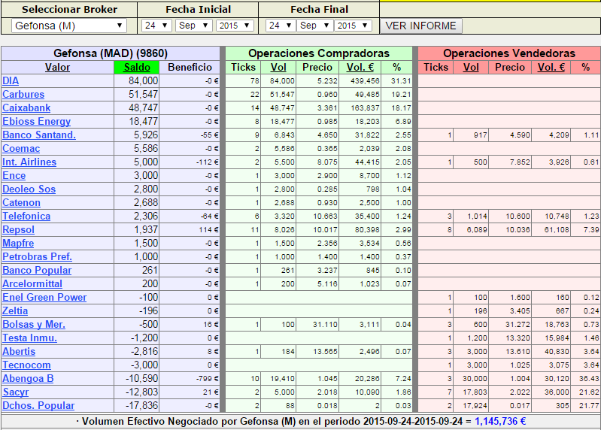Image resolution: width=601 pixels, height=430 pixels.
Task: Open the Coemac stock link
Action: (21, 149)
